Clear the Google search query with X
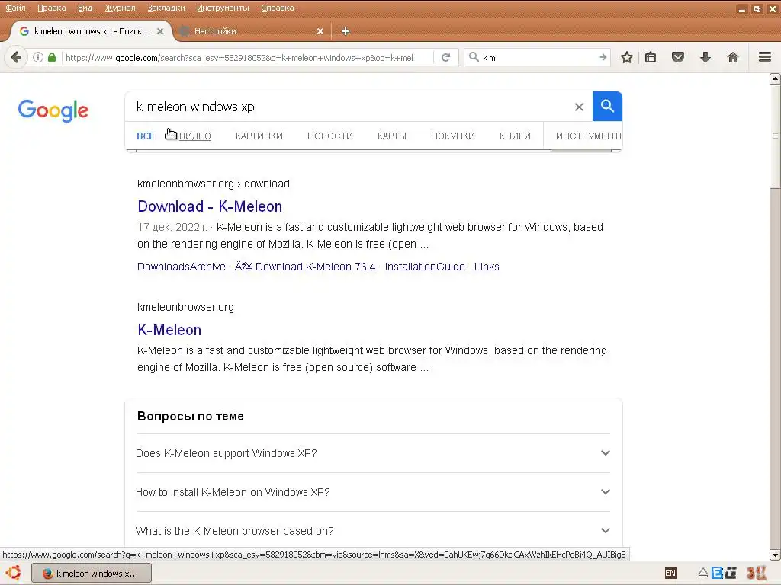This screenshot has width=781, height=585. tap(579, 107)
